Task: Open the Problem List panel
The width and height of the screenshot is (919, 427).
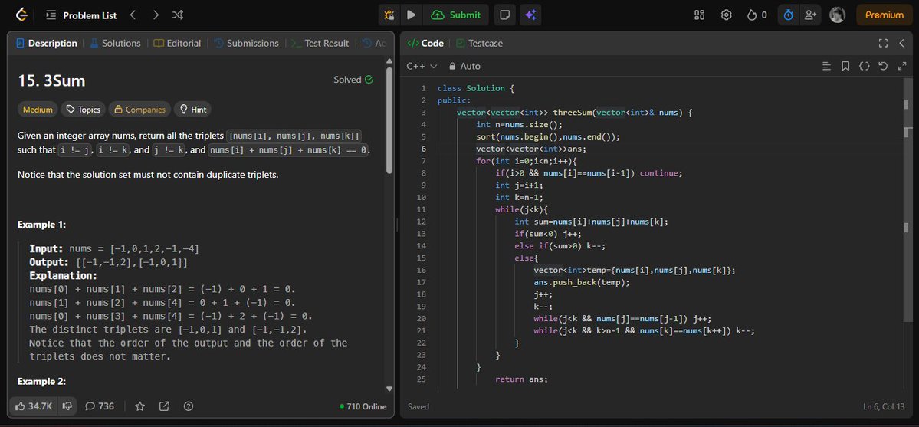Action: coord(81,15)
